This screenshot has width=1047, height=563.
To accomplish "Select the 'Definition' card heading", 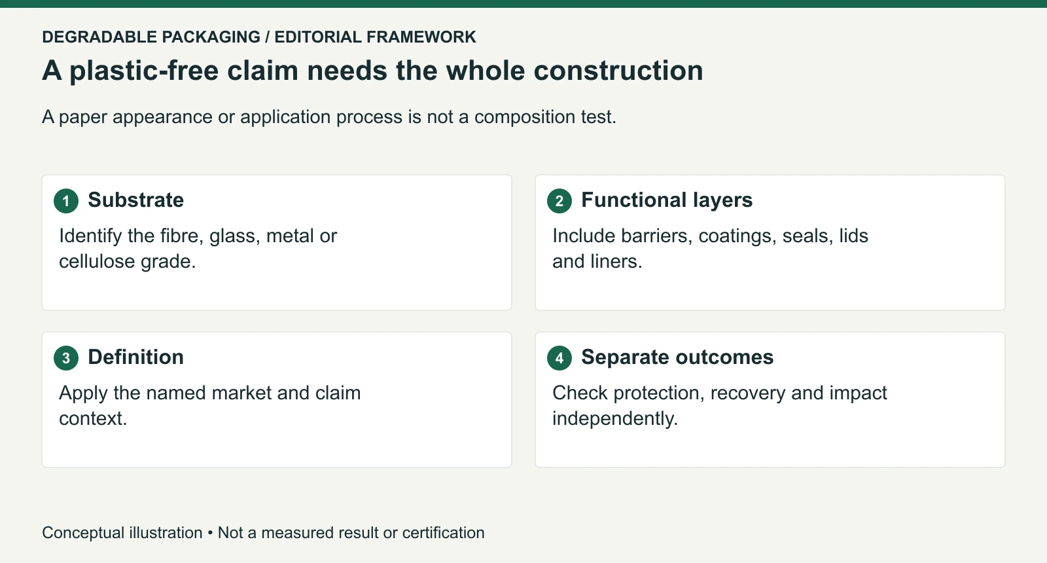I will (x=136, y=357).
